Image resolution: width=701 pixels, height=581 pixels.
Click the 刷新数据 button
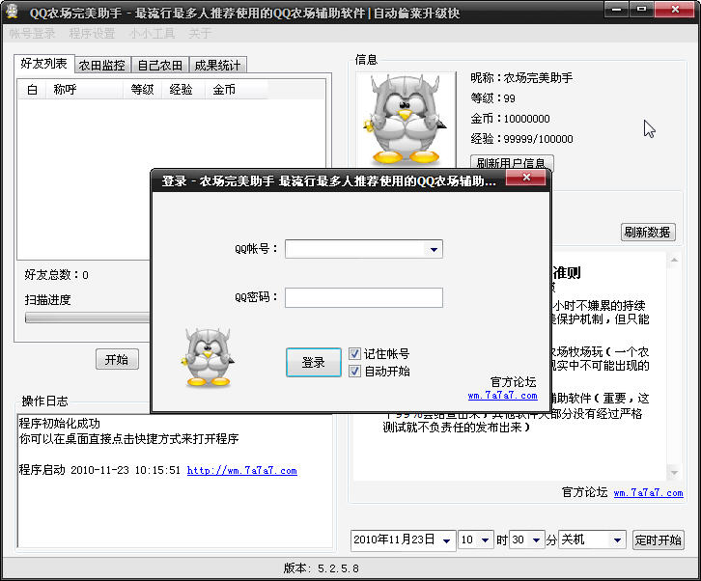coord(647,232)
